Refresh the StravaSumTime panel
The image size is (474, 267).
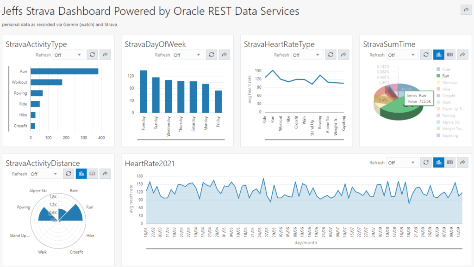426,55
